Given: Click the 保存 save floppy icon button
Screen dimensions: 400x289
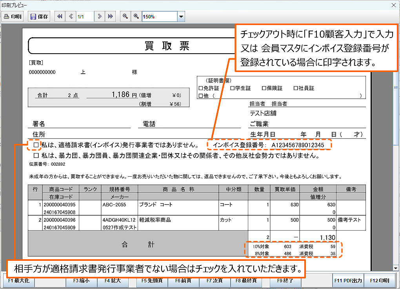Looking at the screenshot, I should [39, 16].
